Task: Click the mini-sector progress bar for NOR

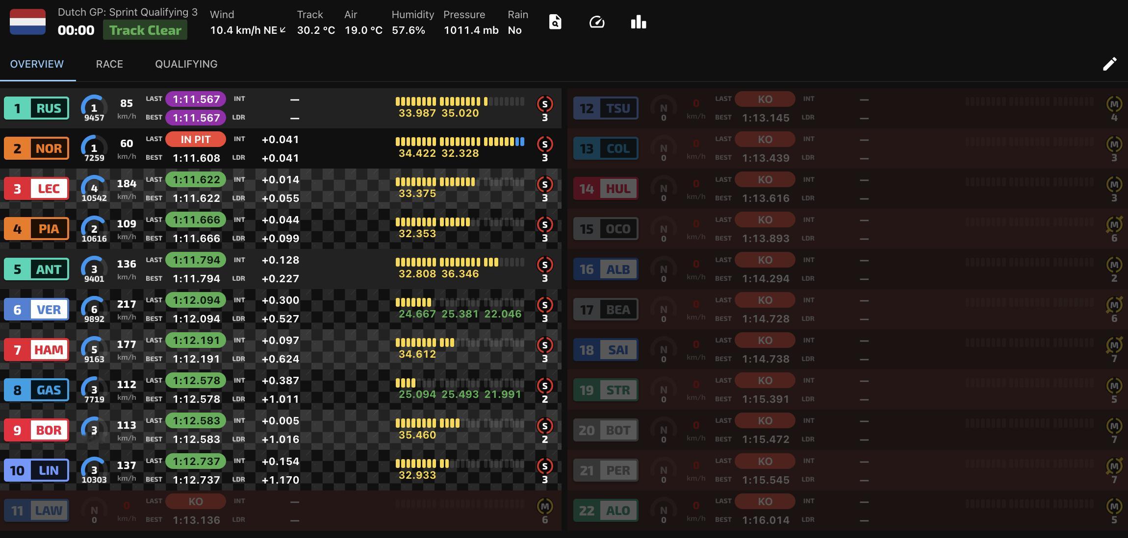Action: 460,142
